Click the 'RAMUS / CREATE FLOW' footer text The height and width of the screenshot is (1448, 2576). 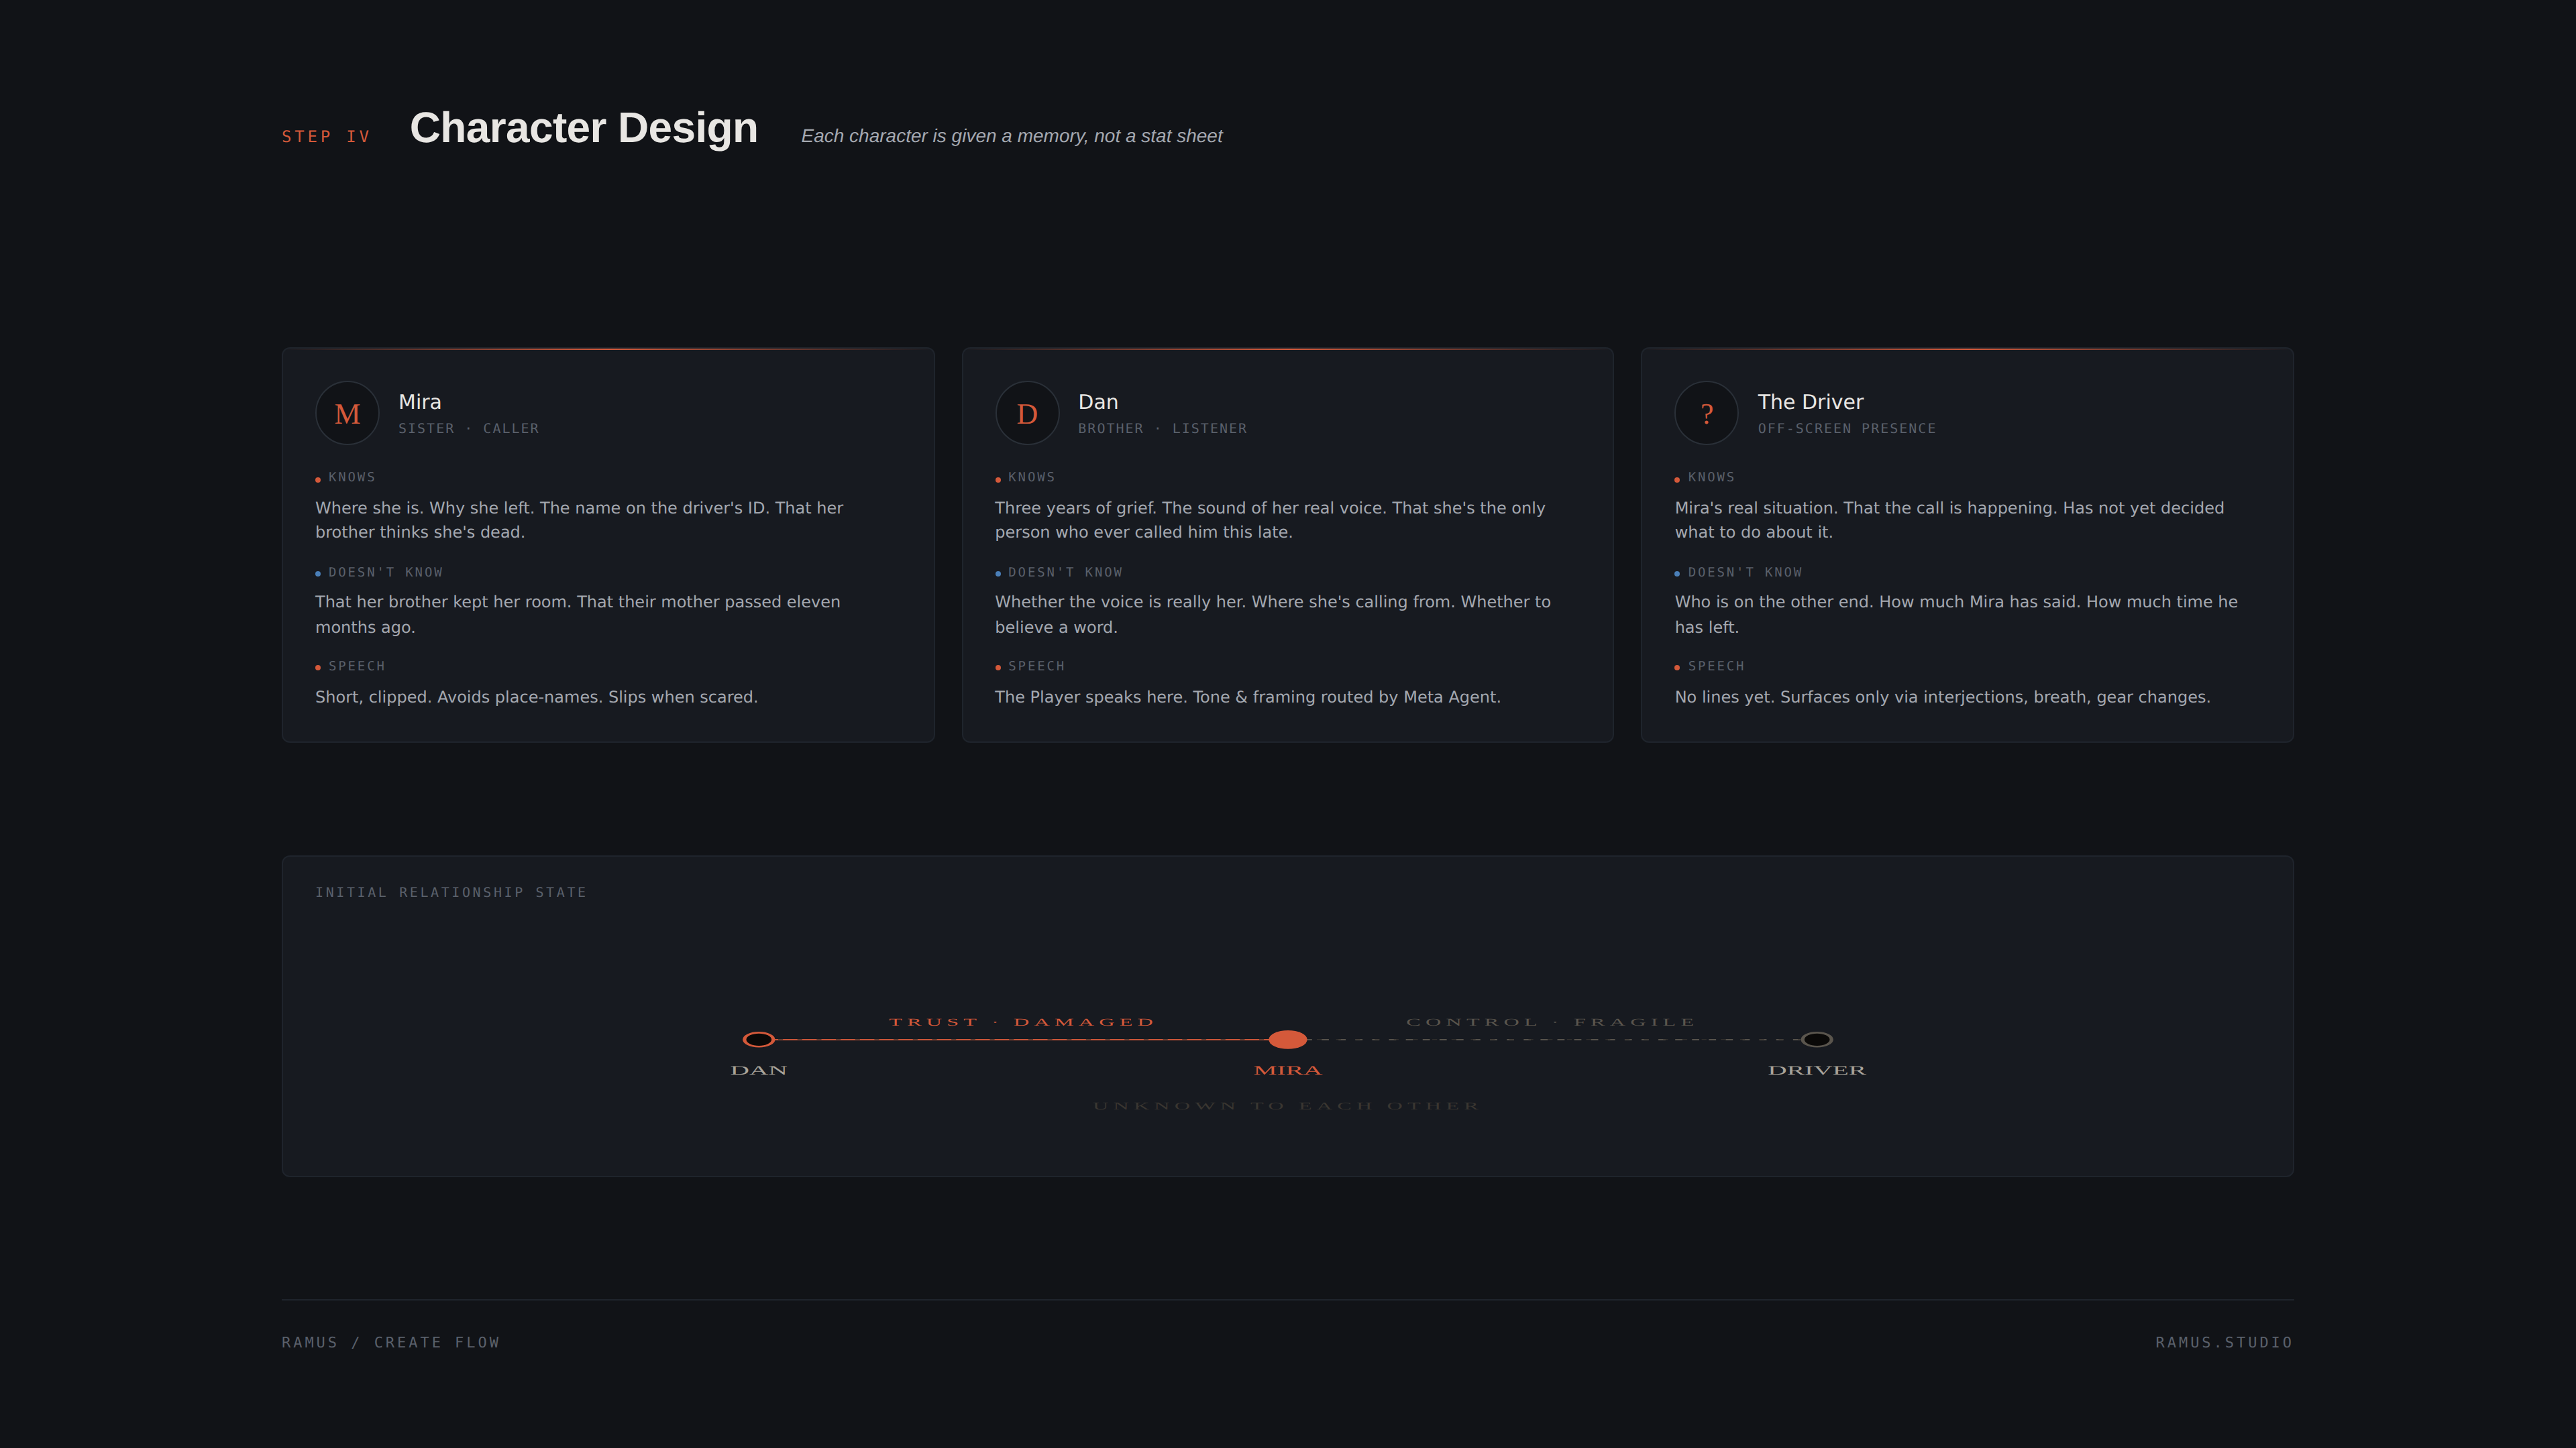point(391,1342)
